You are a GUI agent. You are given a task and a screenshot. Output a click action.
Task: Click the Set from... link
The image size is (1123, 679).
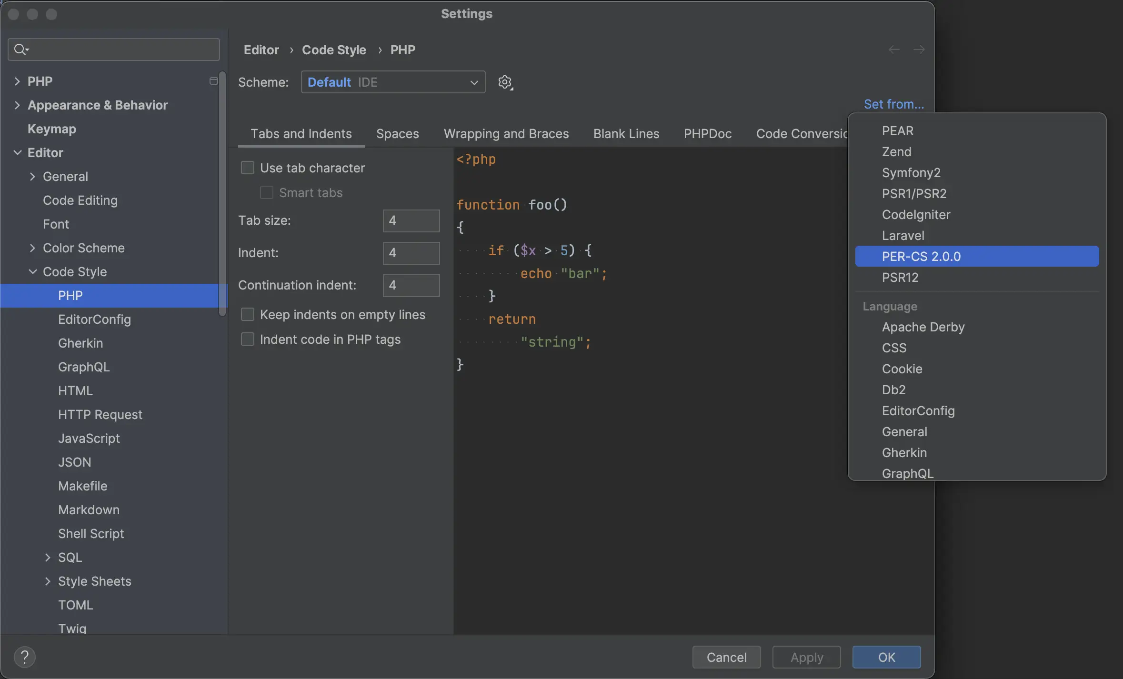893,104
